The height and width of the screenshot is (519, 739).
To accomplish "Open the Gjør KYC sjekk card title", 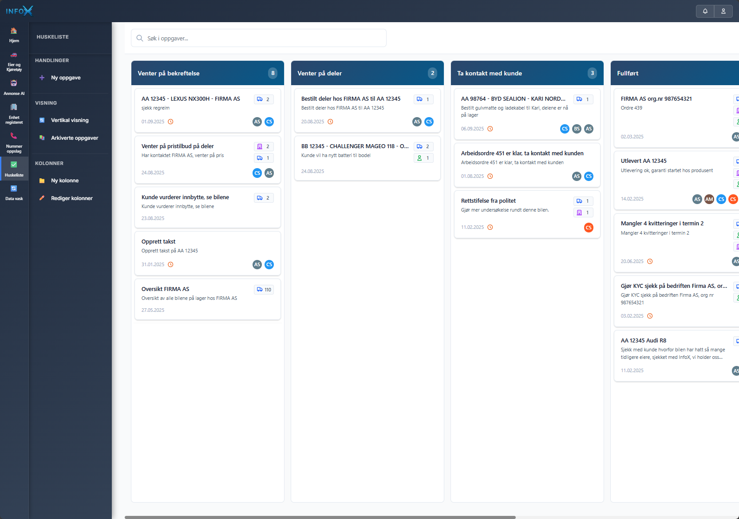I will [674, 286].
